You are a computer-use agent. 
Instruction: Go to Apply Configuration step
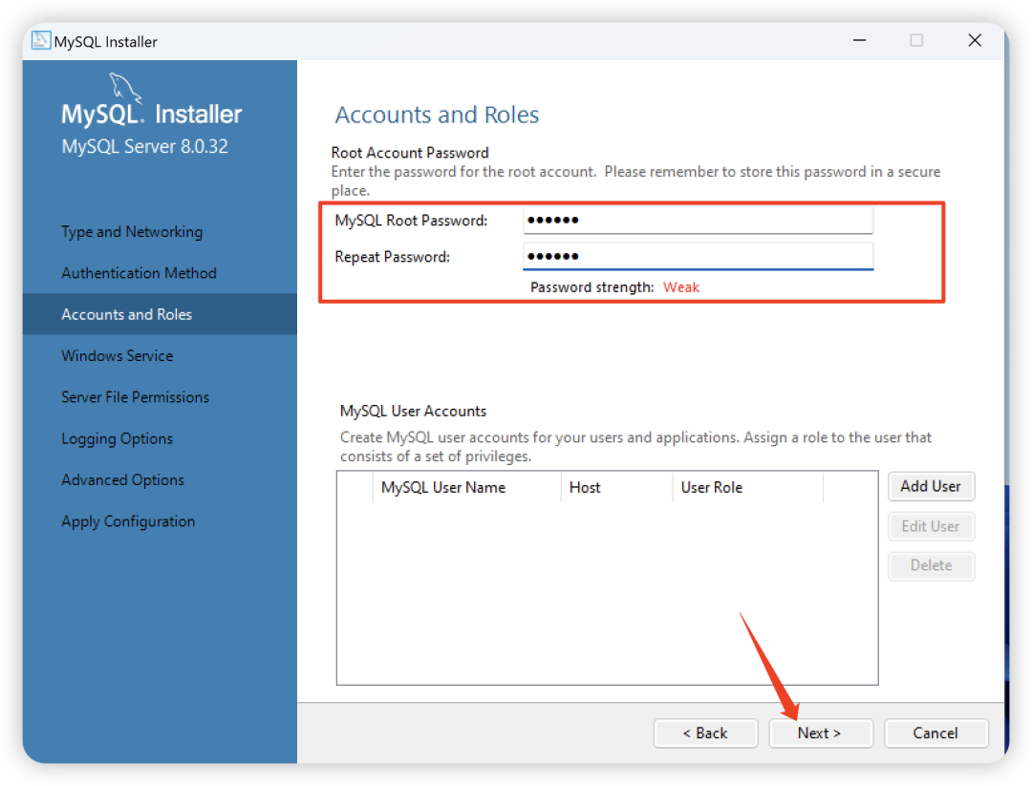(128, 521)
